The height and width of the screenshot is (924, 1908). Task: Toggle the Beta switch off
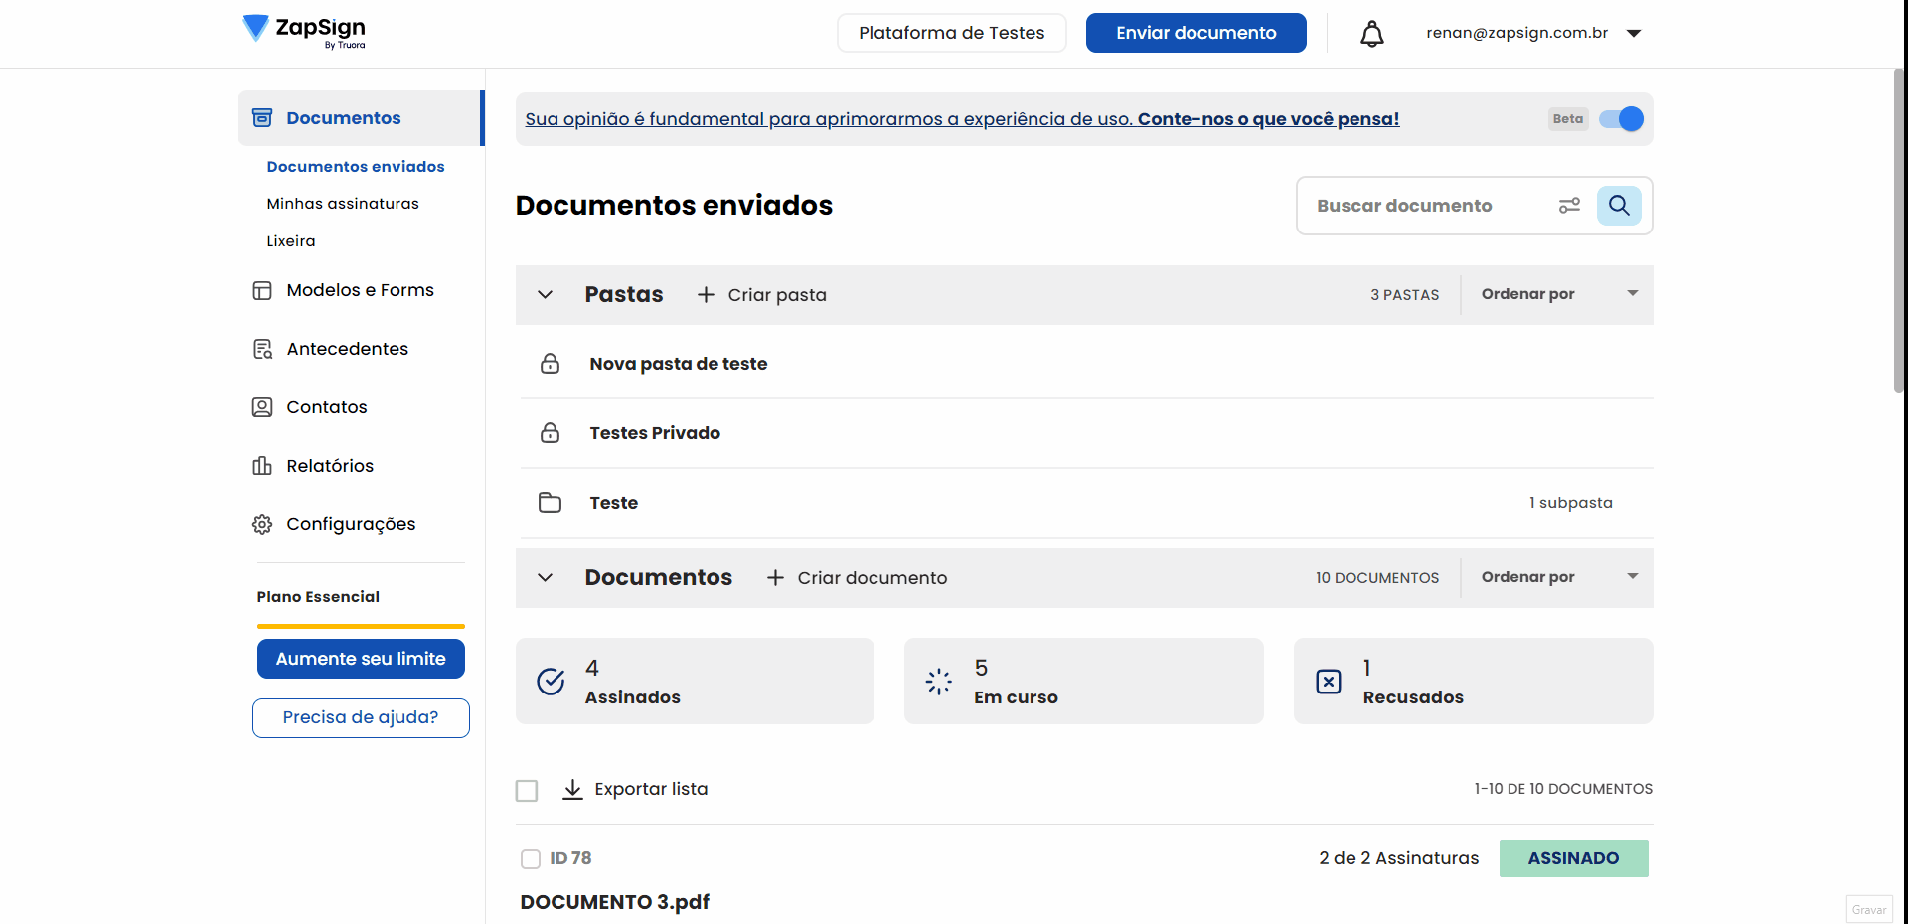[1621, 119]
